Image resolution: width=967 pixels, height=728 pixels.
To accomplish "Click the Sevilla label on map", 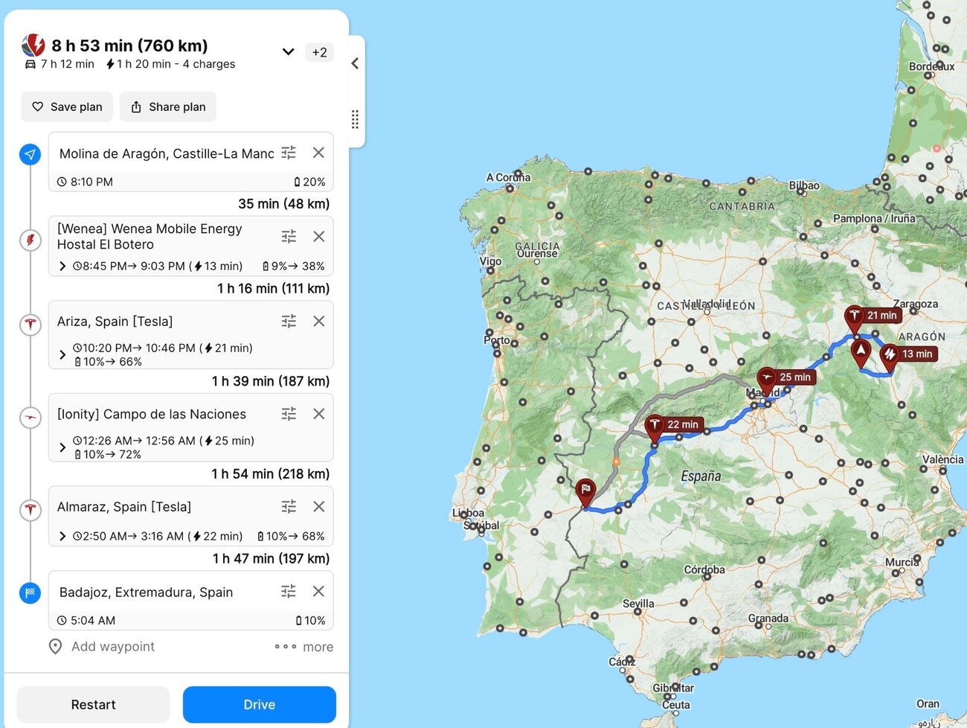I will coord(638,604).
